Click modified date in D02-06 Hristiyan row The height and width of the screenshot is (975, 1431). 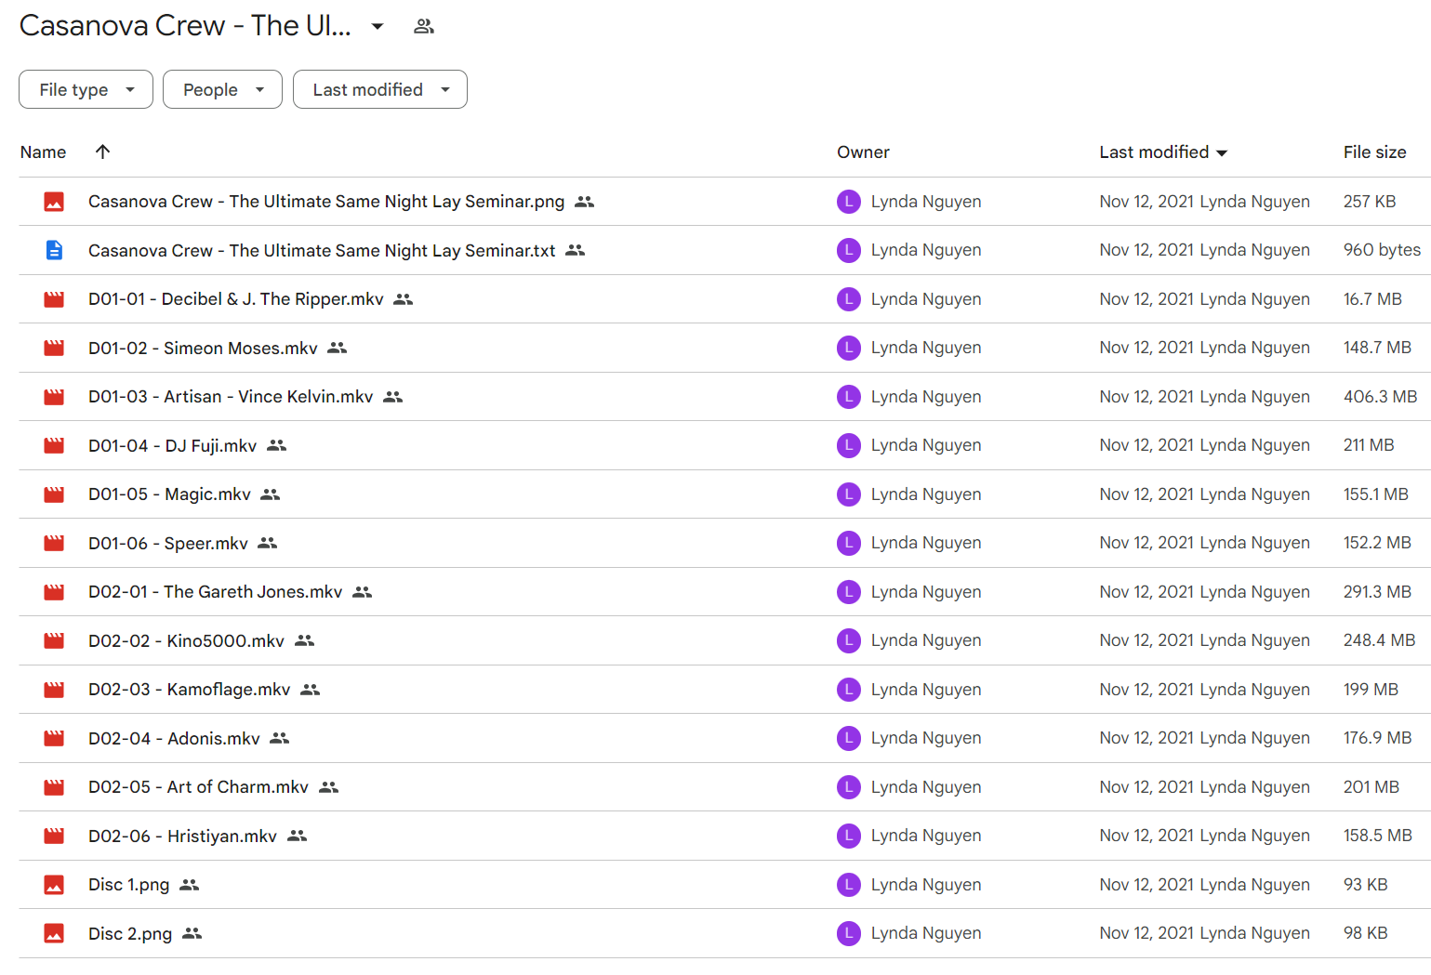point(1204,836)
